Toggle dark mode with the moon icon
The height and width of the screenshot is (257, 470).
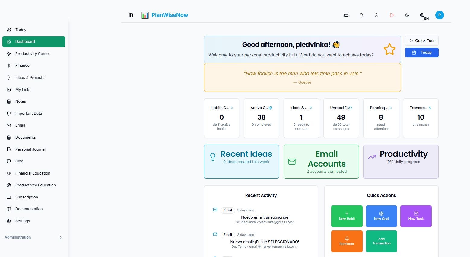(x=407, y=15)
